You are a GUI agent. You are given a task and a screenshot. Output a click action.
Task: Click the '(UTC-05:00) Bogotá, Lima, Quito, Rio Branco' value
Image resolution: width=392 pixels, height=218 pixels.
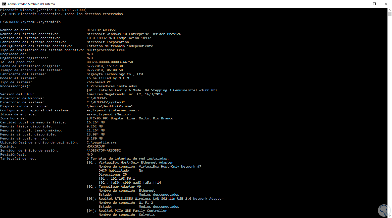coord(130,118)
